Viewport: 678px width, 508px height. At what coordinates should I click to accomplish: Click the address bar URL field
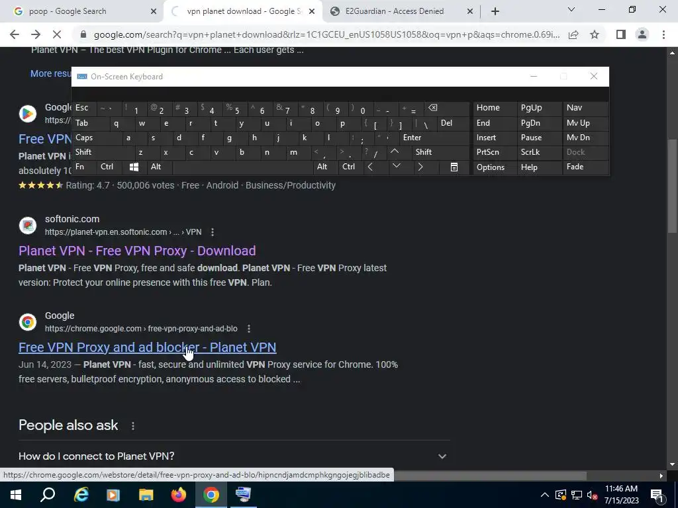[326, 34]
